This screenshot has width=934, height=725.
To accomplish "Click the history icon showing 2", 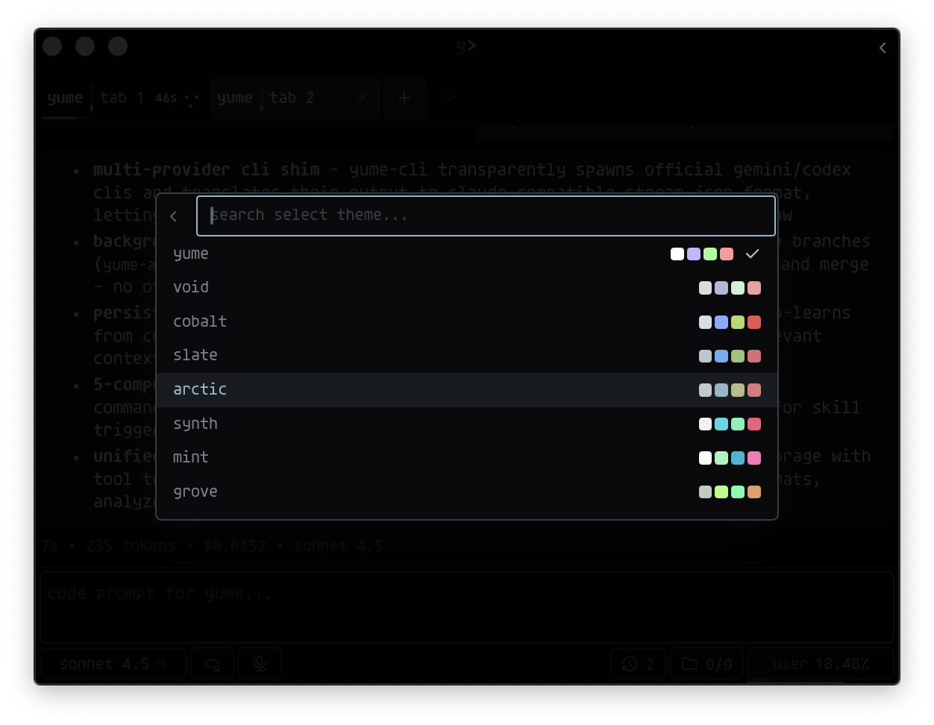I will pos(638,663).
